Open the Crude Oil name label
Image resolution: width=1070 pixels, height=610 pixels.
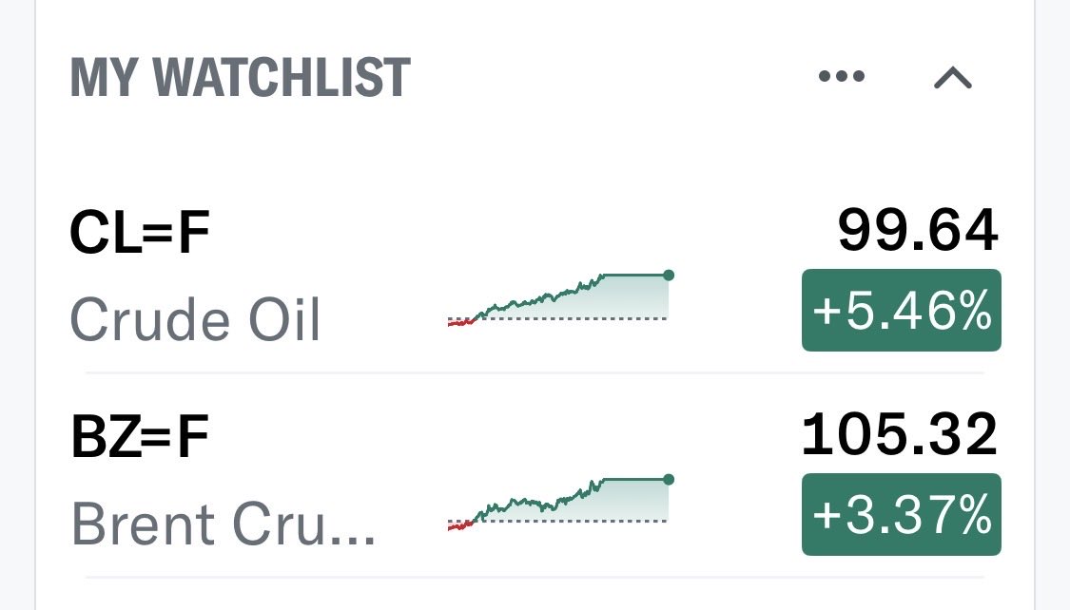coord(195,321)
